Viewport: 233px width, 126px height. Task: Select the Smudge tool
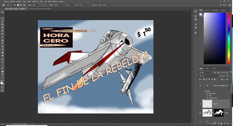(x=2, y=53)
